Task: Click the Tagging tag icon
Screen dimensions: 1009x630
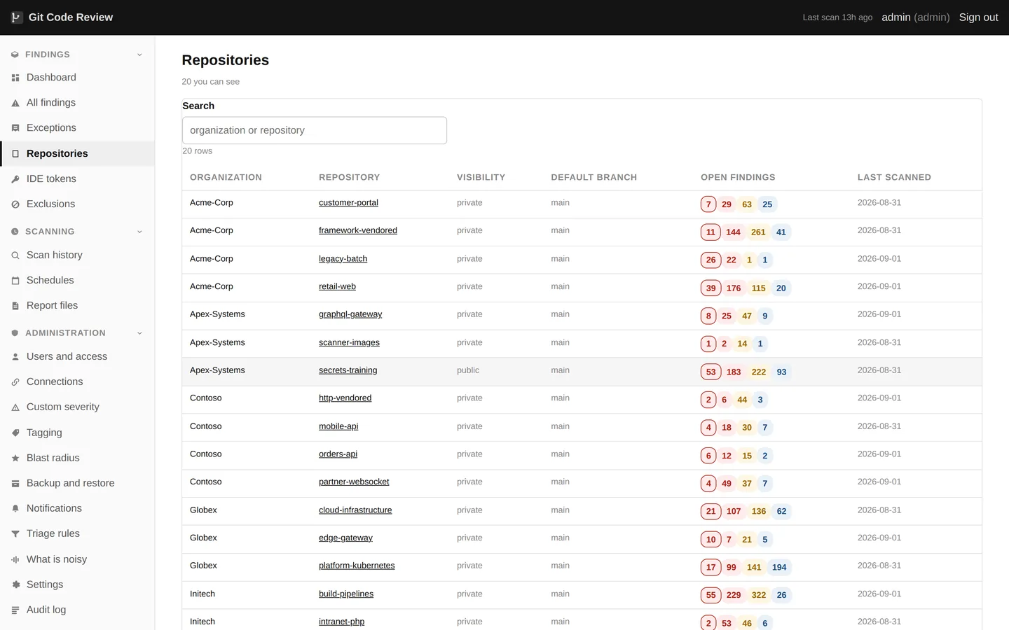Action: [x=15, y=433]
